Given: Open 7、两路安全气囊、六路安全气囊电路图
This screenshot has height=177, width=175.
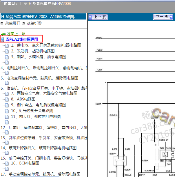Looking at the screenshot, I should pyautogui.click(x=44, y=93).
